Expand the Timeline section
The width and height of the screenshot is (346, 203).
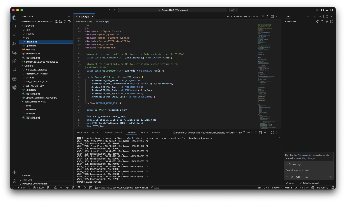(46, 180)
